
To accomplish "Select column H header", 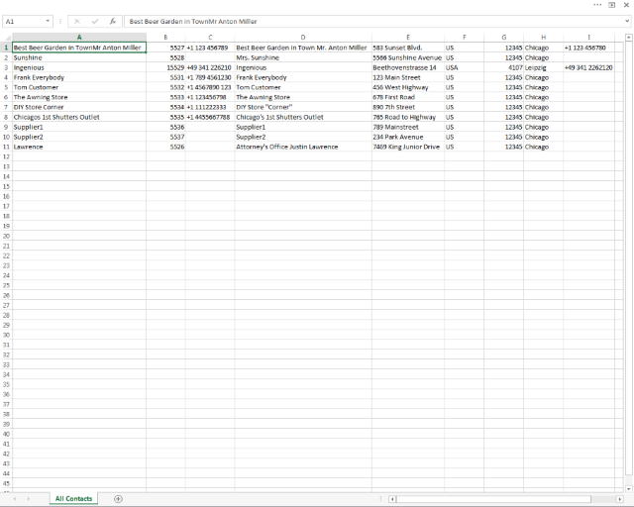I will (544, 38).
